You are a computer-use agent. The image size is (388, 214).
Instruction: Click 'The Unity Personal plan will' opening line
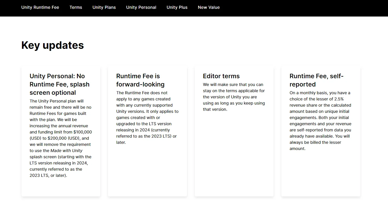click(x=56, y=101)
